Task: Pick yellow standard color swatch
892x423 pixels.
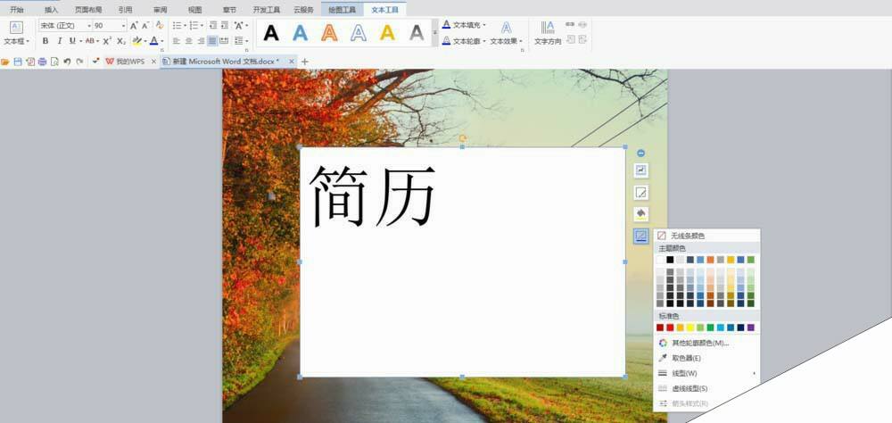Action: pos(690,328)
